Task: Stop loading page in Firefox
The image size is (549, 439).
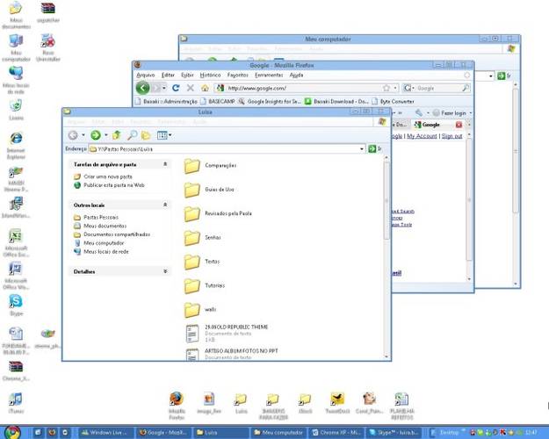Action: pos(190,88)
